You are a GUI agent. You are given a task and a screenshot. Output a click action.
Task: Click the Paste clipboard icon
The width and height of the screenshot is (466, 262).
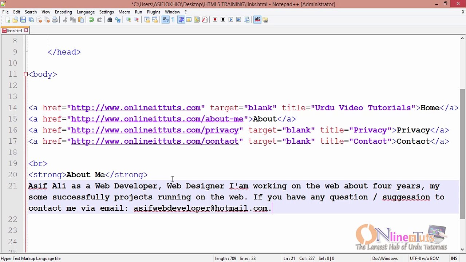tap(81, 20)
